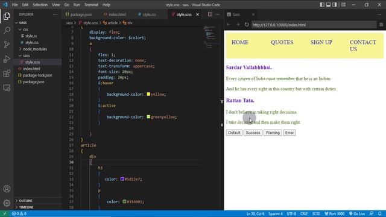Toggle the secondary side bar layout
386x217 pixels.
(x=335, y=5)
